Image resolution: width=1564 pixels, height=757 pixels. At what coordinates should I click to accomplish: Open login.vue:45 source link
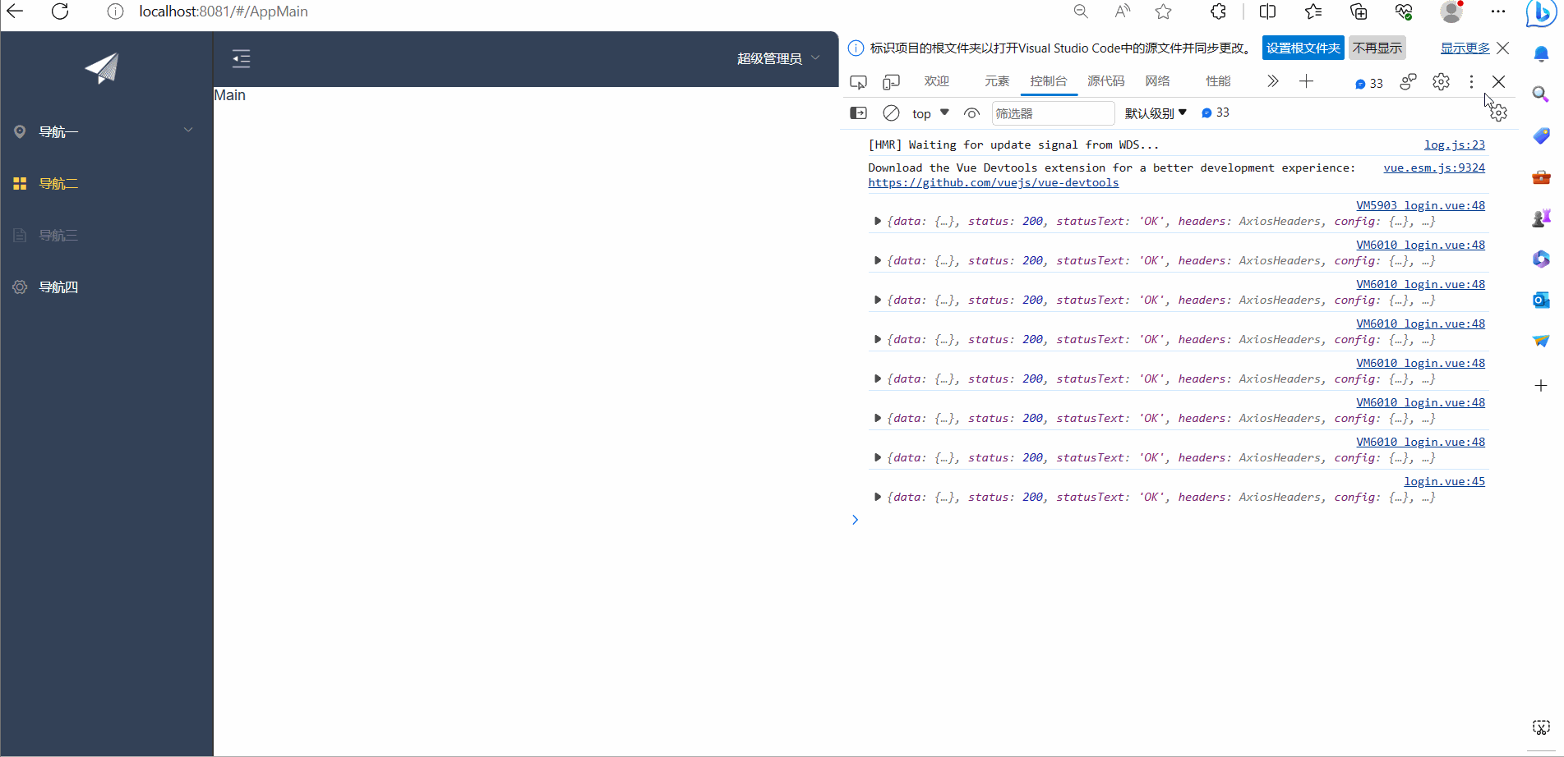pyautogui.click(x=1444, y=481)
